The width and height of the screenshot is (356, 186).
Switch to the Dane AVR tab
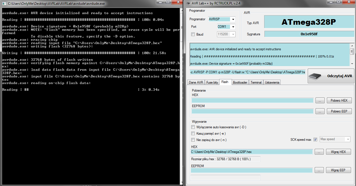click(196, 82)
